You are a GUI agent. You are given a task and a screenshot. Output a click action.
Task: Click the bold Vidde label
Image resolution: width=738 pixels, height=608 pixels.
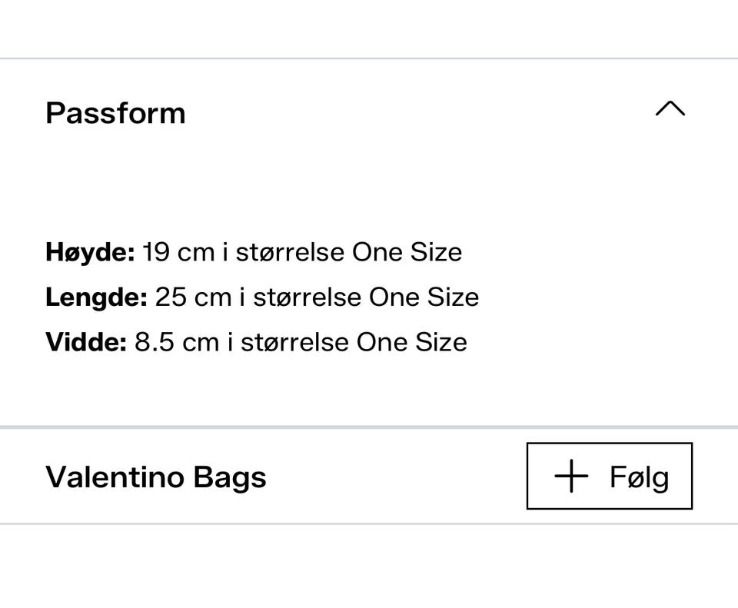click(x=86, y=341)
